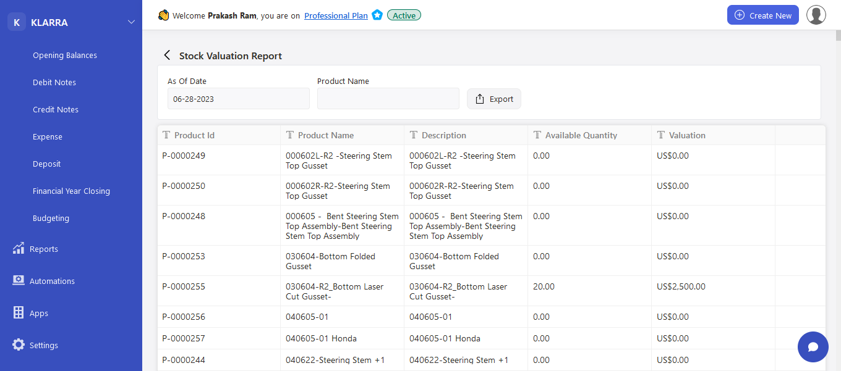
Task: Click the KLARRA organization logo tile
Action: [17, 22]
